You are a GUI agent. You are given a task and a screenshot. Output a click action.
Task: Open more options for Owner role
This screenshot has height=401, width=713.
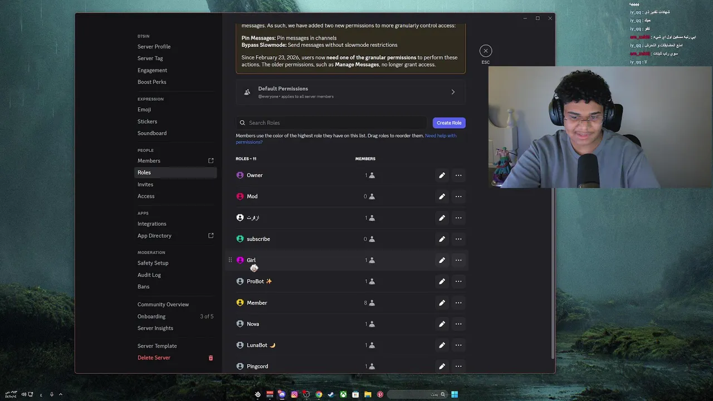click(x=458, y=175)
